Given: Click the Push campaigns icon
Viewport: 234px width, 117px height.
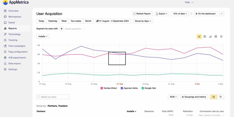Looking at the screenshot, I should (x=5, y=46).
